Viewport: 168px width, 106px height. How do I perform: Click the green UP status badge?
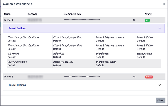coord(147,20)
